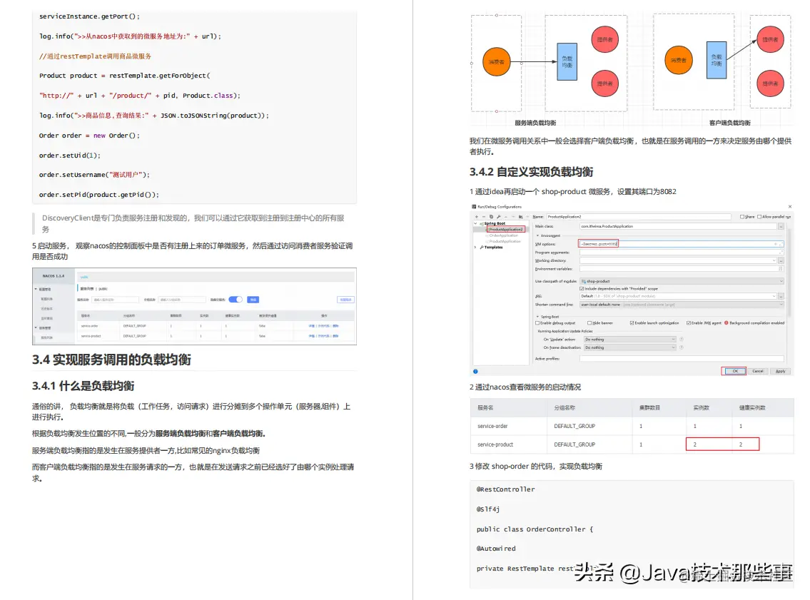Click into the VM options field
This screenshot has height=600, width=810.
(682, 244)
